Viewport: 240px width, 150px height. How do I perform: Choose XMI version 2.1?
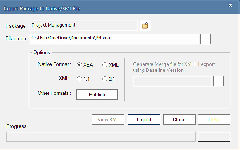[105, 79]
